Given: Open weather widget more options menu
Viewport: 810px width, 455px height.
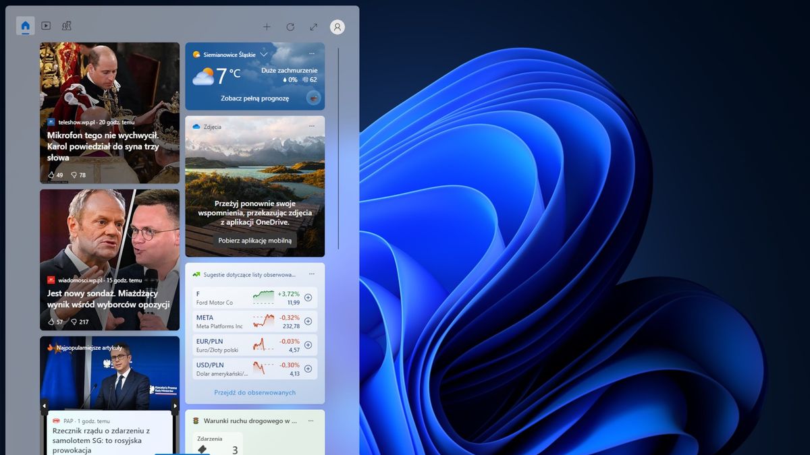Looking at the screenshot, I should click(312, 53).
